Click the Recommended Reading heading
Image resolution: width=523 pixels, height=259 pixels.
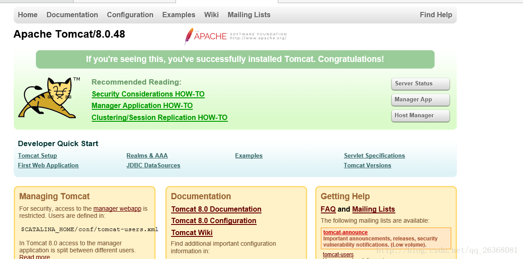coord(137,82)
